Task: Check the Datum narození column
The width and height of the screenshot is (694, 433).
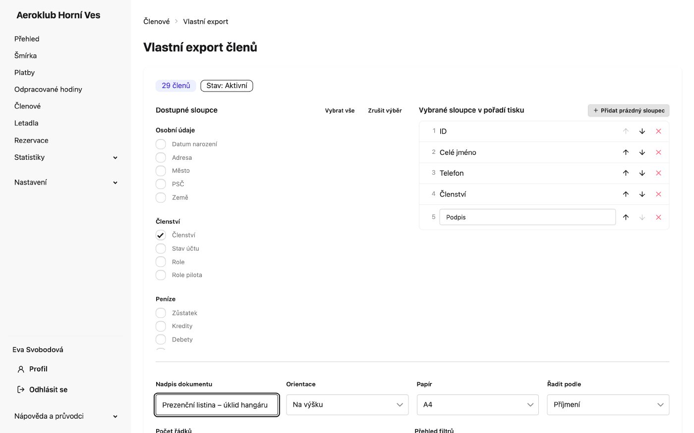Action: pos(161,144)
